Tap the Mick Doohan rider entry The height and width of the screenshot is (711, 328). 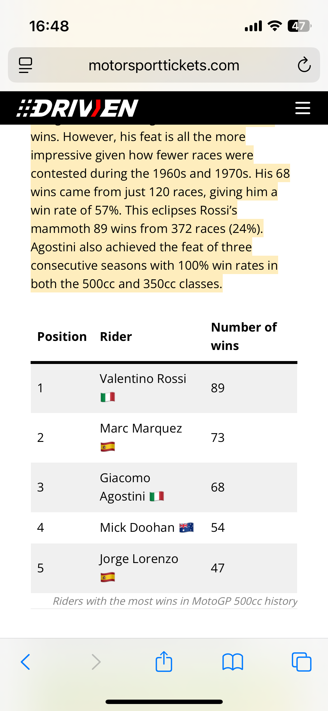(x=137, y=527)
